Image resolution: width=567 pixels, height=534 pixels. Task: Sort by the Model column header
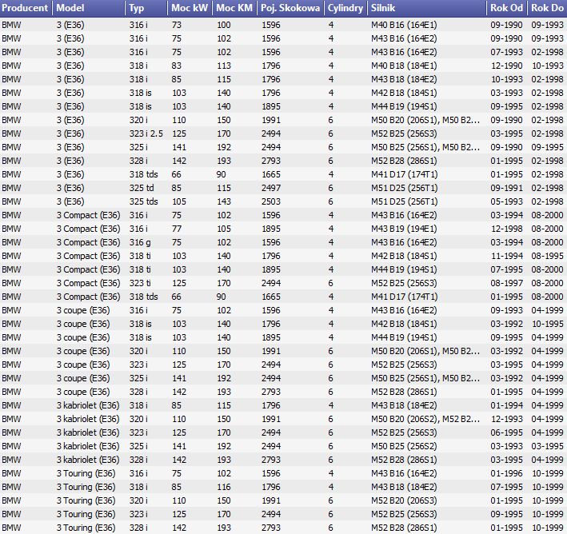89,8
